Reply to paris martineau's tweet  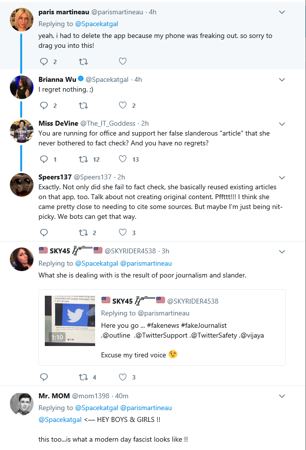coord(44,62)
